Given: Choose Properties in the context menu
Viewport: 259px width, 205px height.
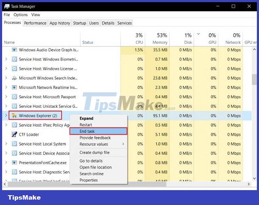Looking at the screenshot, I should pyautogui.click(x=99, y=180).
